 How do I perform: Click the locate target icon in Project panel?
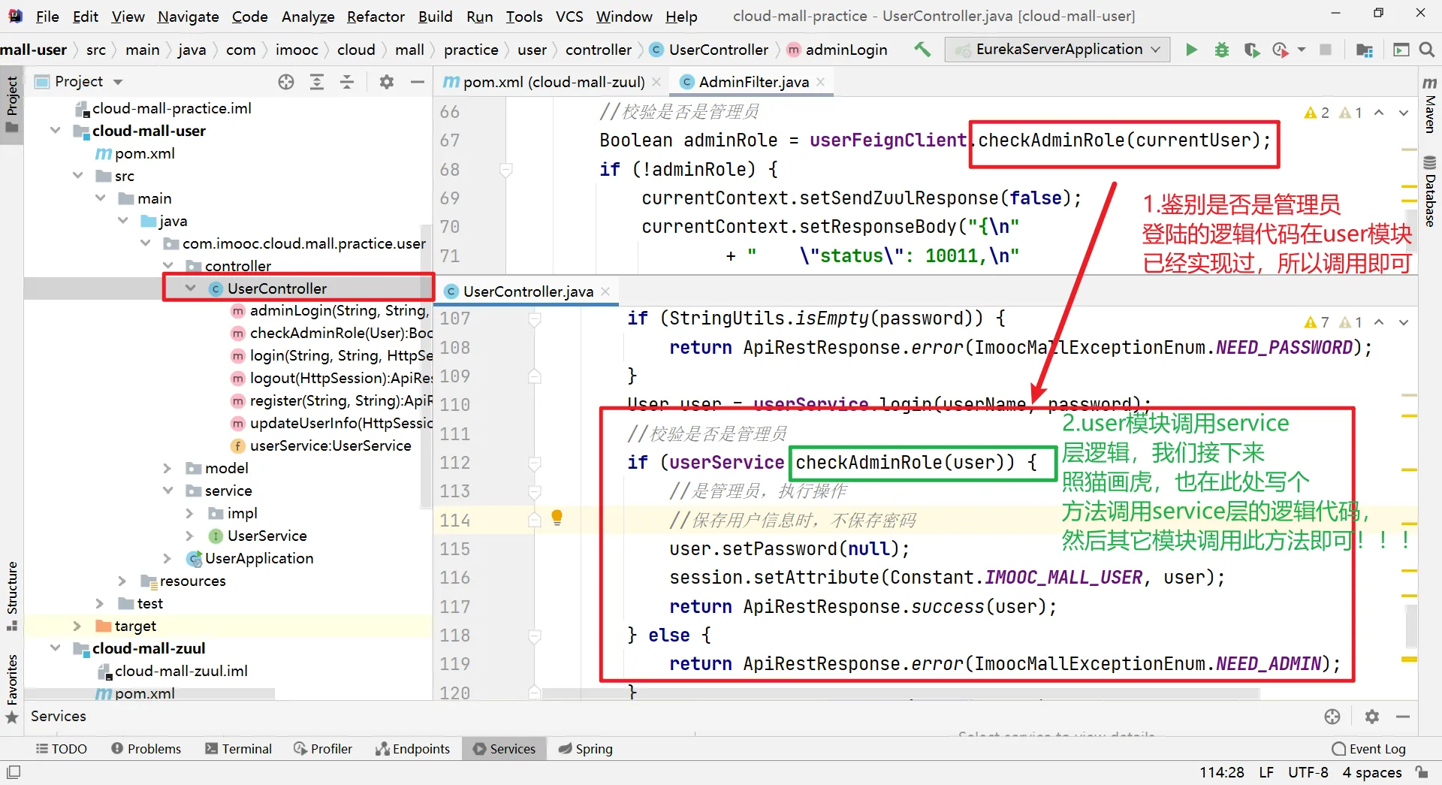(x=286, y=82)
